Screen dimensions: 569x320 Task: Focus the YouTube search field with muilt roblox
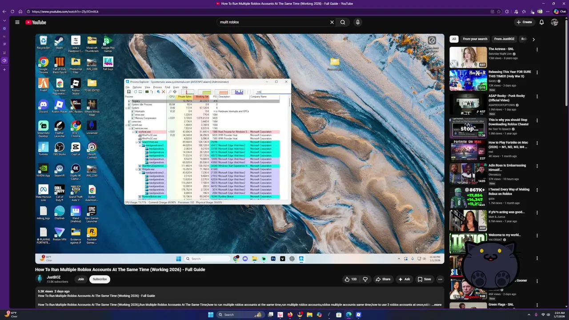(x=273, y=22)
